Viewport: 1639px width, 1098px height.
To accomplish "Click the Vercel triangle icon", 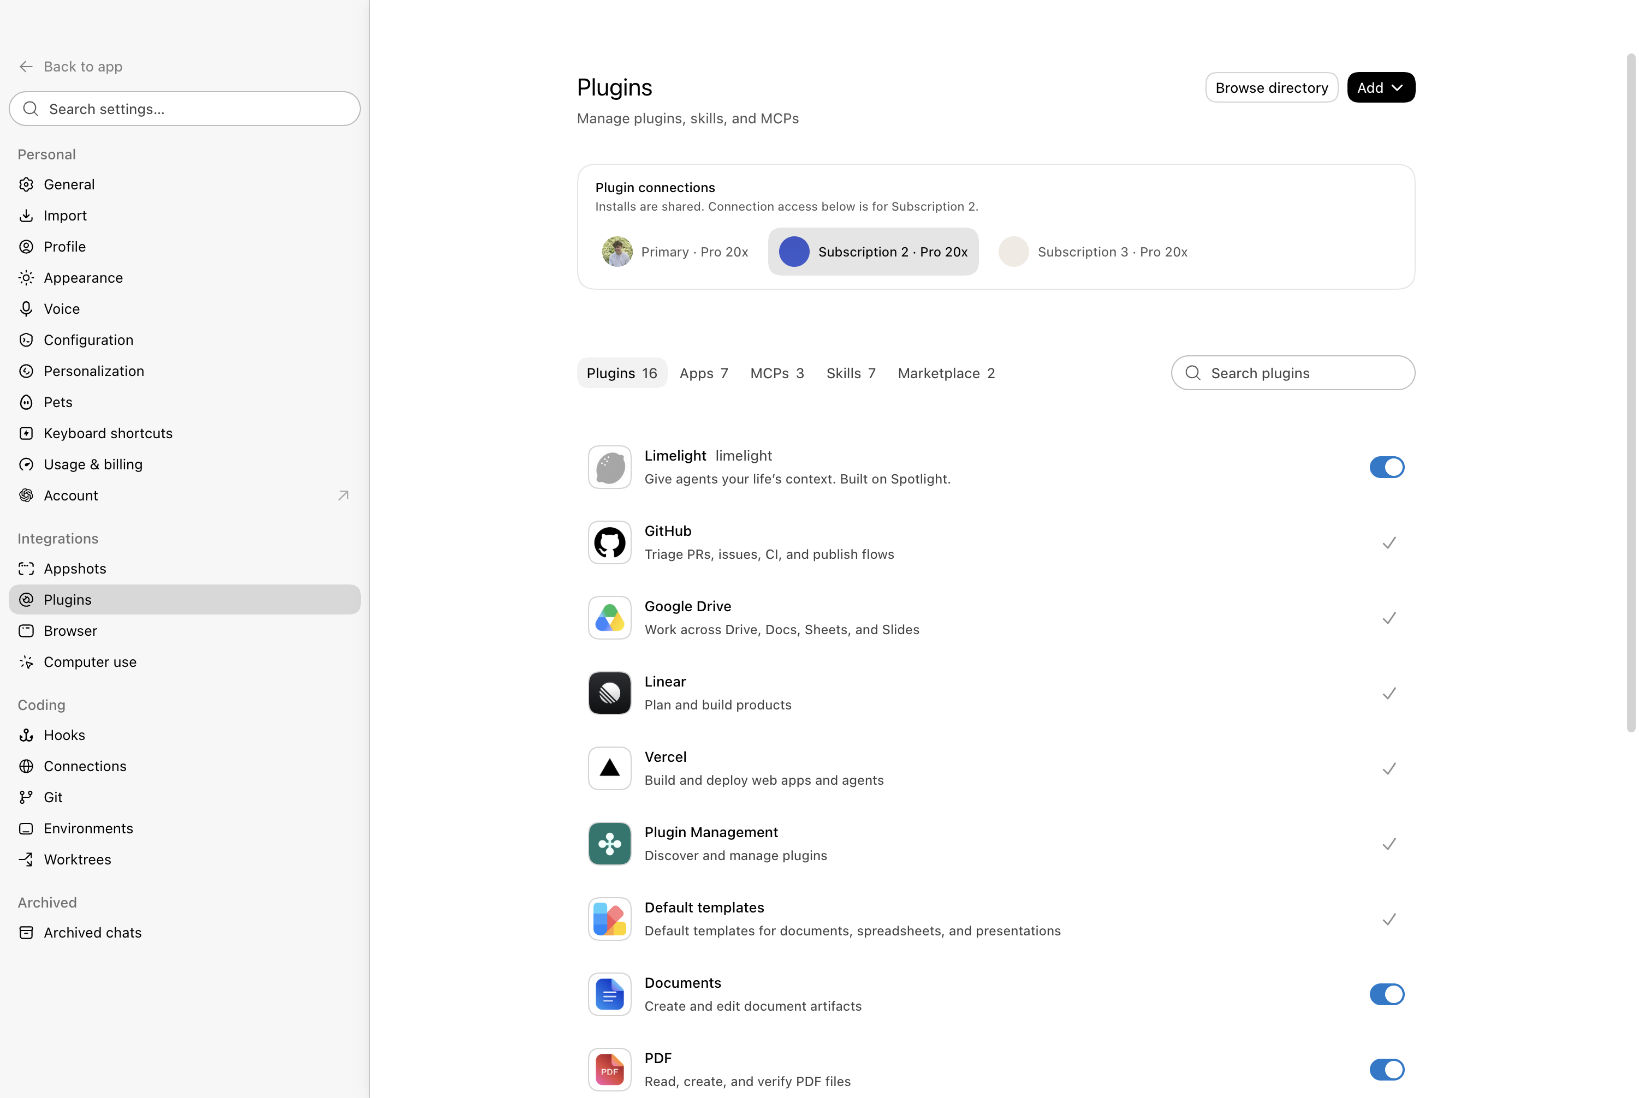I will tap(609, 768).
